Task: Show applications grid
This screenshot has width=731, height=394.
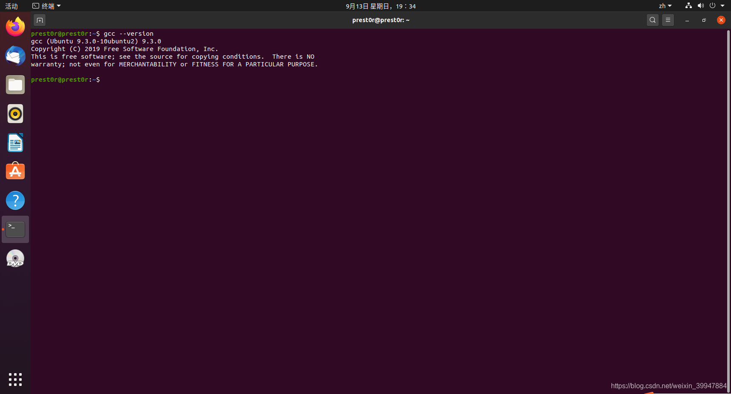Action: coord(15,380)
